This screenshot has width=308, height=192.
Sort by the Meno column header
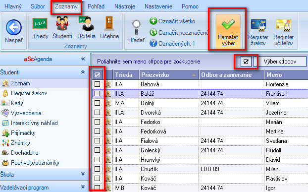[286, 75]
